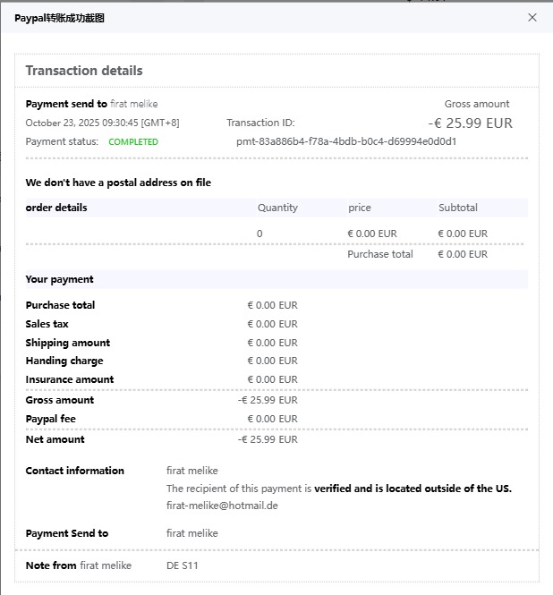
Task: Click the DE S11 note text
Action: (183, 565)
